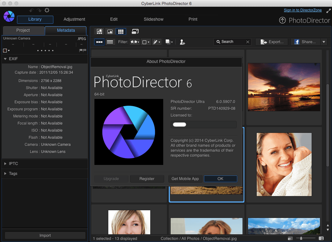
Task: Click the Get Mobile App button
Action: tap(185, 179)
